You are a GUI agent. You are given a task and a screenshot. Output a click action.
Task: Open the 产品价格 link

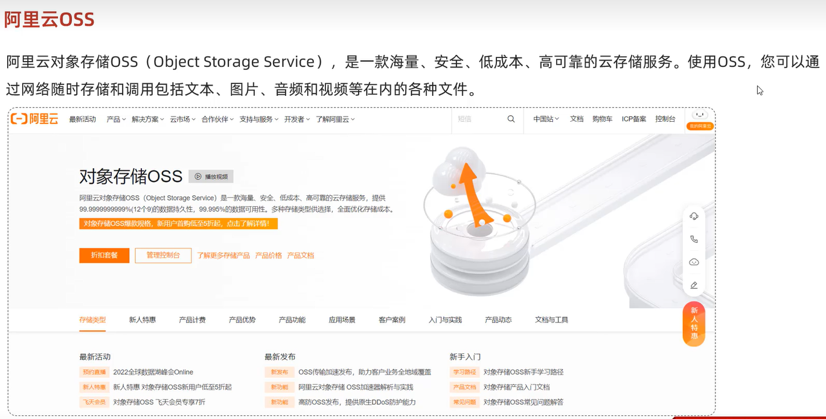tap(269, 256)
